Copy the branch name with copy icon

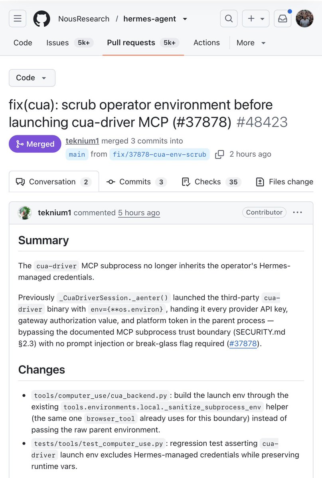pos(219,154)
